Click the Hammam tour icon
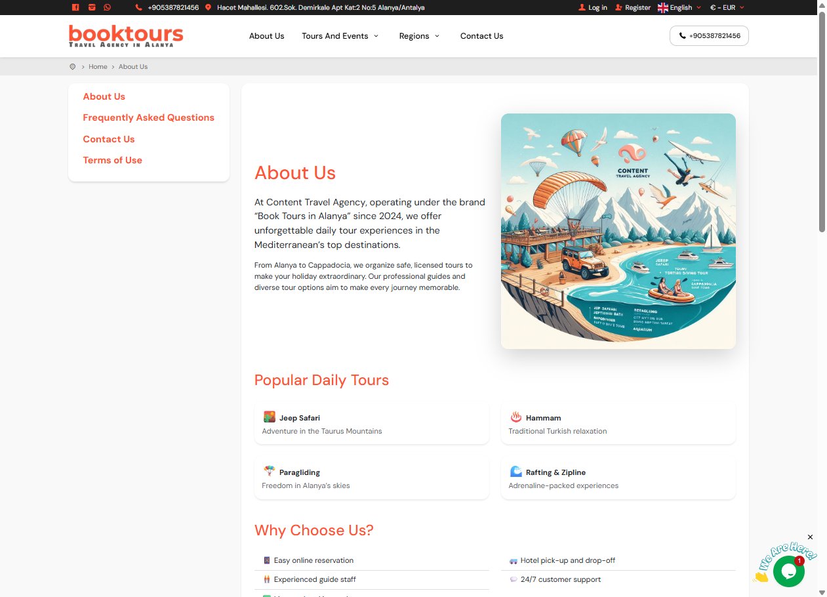Viewport: 827px width, 597px height. pyautogui.click(x=515, y=417)
